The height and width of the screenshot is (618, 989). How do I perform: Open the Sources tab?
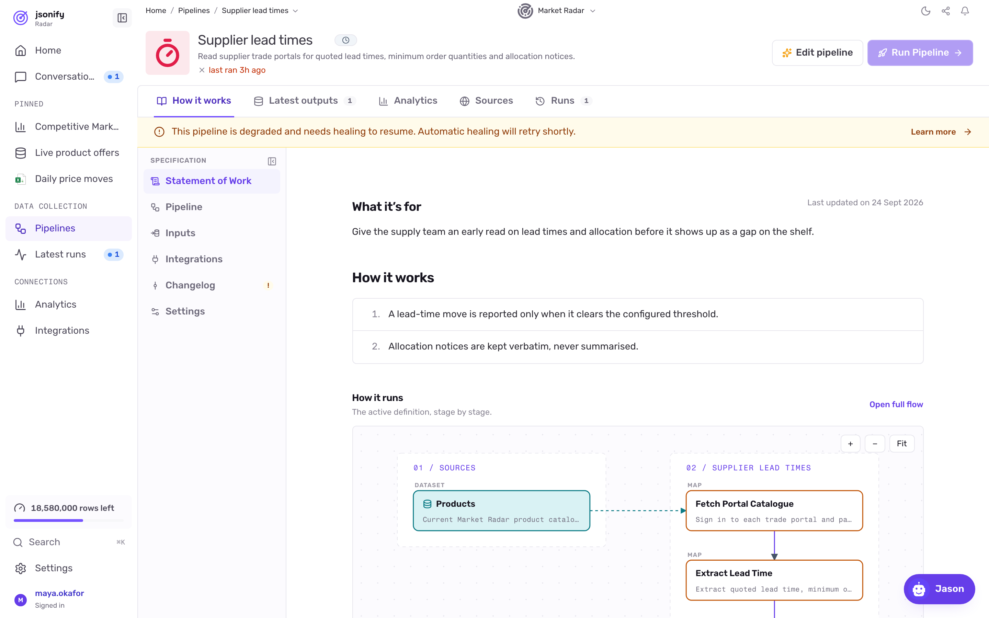point(486,101)
